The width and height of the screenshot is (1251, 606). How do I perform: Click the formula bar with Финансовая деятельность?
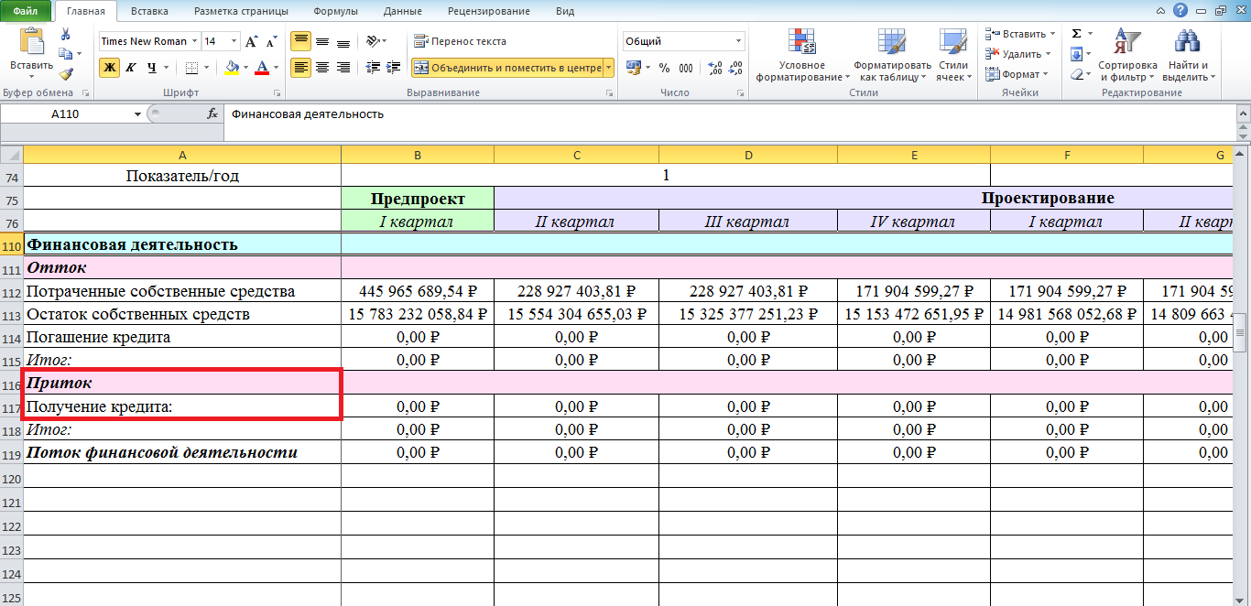(730, 114)
